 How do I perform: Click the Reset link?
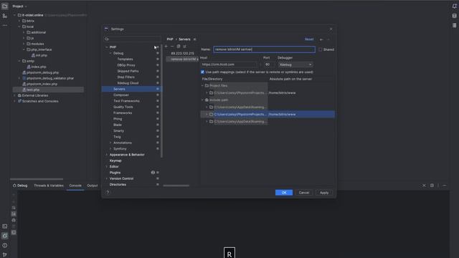309,39
